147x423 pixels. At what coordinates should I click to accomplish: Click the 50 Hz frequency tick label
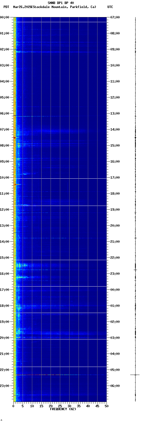[107, 406]
